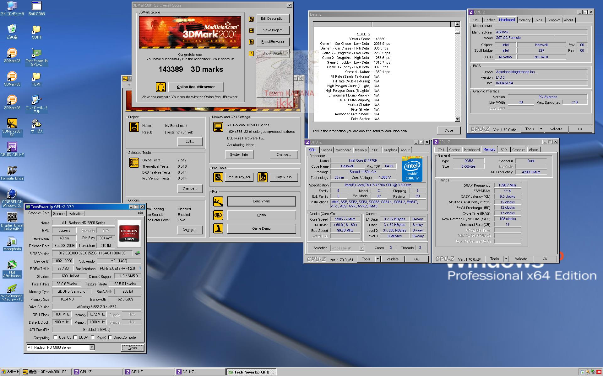This screenshot has width=603, height=376.
Task: Open SetLOD06 desktop icon
Action: click(x=36, y=8)
